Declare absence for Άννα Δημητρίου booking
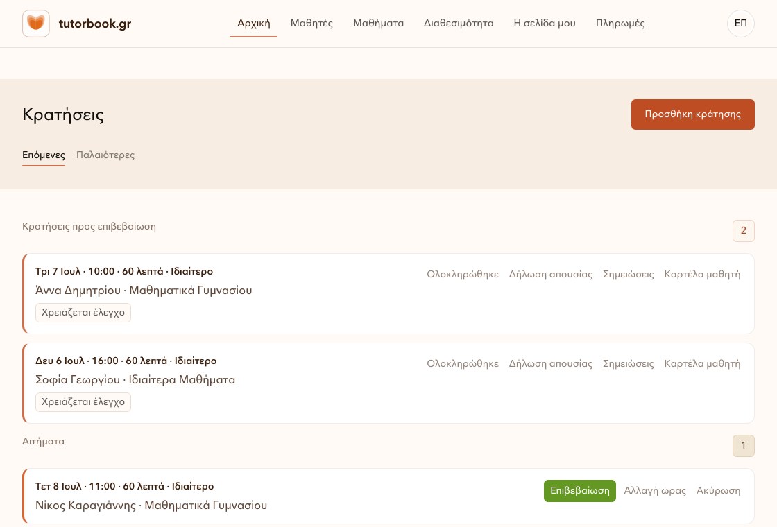777x527 pixels. (551, 274)
